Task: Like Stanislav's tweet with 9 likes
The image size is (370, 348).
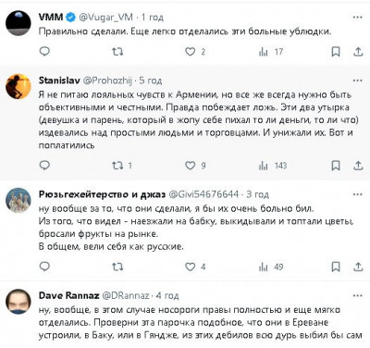Action: [x=195, y=166]
